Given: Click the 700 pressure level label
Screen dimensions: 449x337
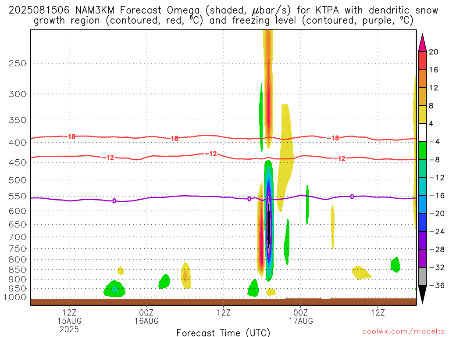Looking at the screenshot, I should (18, 237).
